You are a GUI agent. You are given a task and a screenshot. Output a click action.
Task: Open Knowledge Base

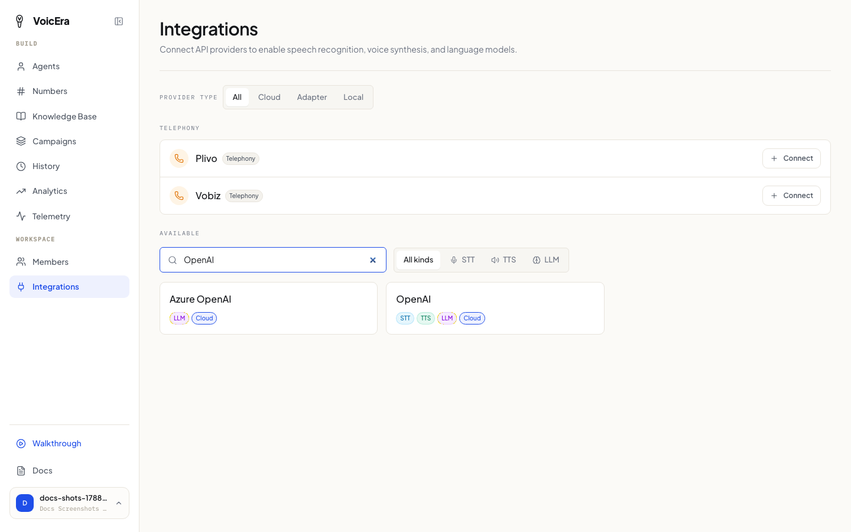coord(70,116)
